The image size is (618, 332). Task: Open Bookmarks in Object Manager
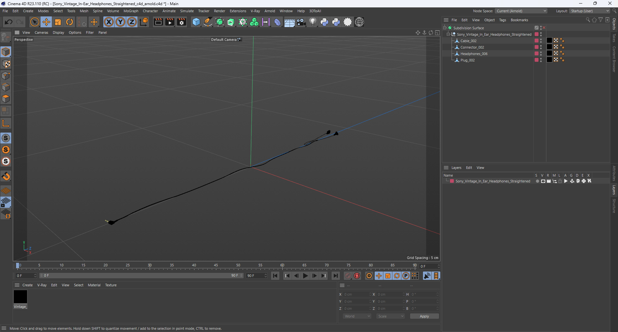coord(519,20)
